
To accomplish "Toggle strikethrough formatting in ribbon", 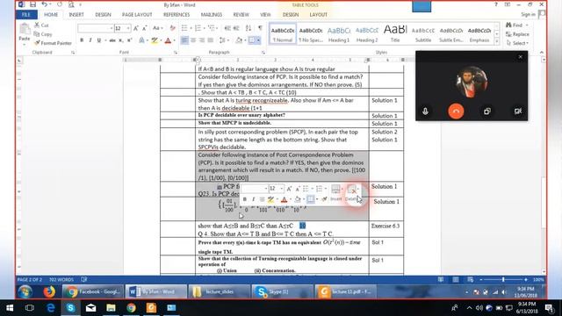I will pos(112,40).
